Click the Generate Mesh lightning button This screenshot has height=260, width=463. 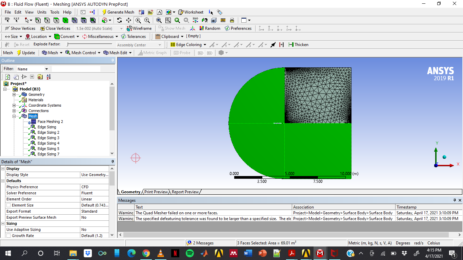pos(118,12)
